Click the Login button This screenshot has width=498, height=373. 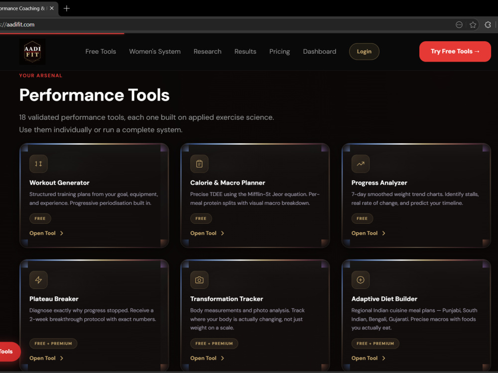tap(364, 51)
